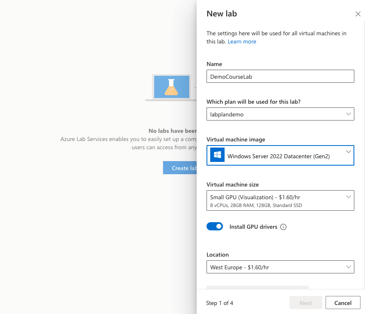
Task: Click the GPU drivers info icon
Action: [x=283, y=227]
